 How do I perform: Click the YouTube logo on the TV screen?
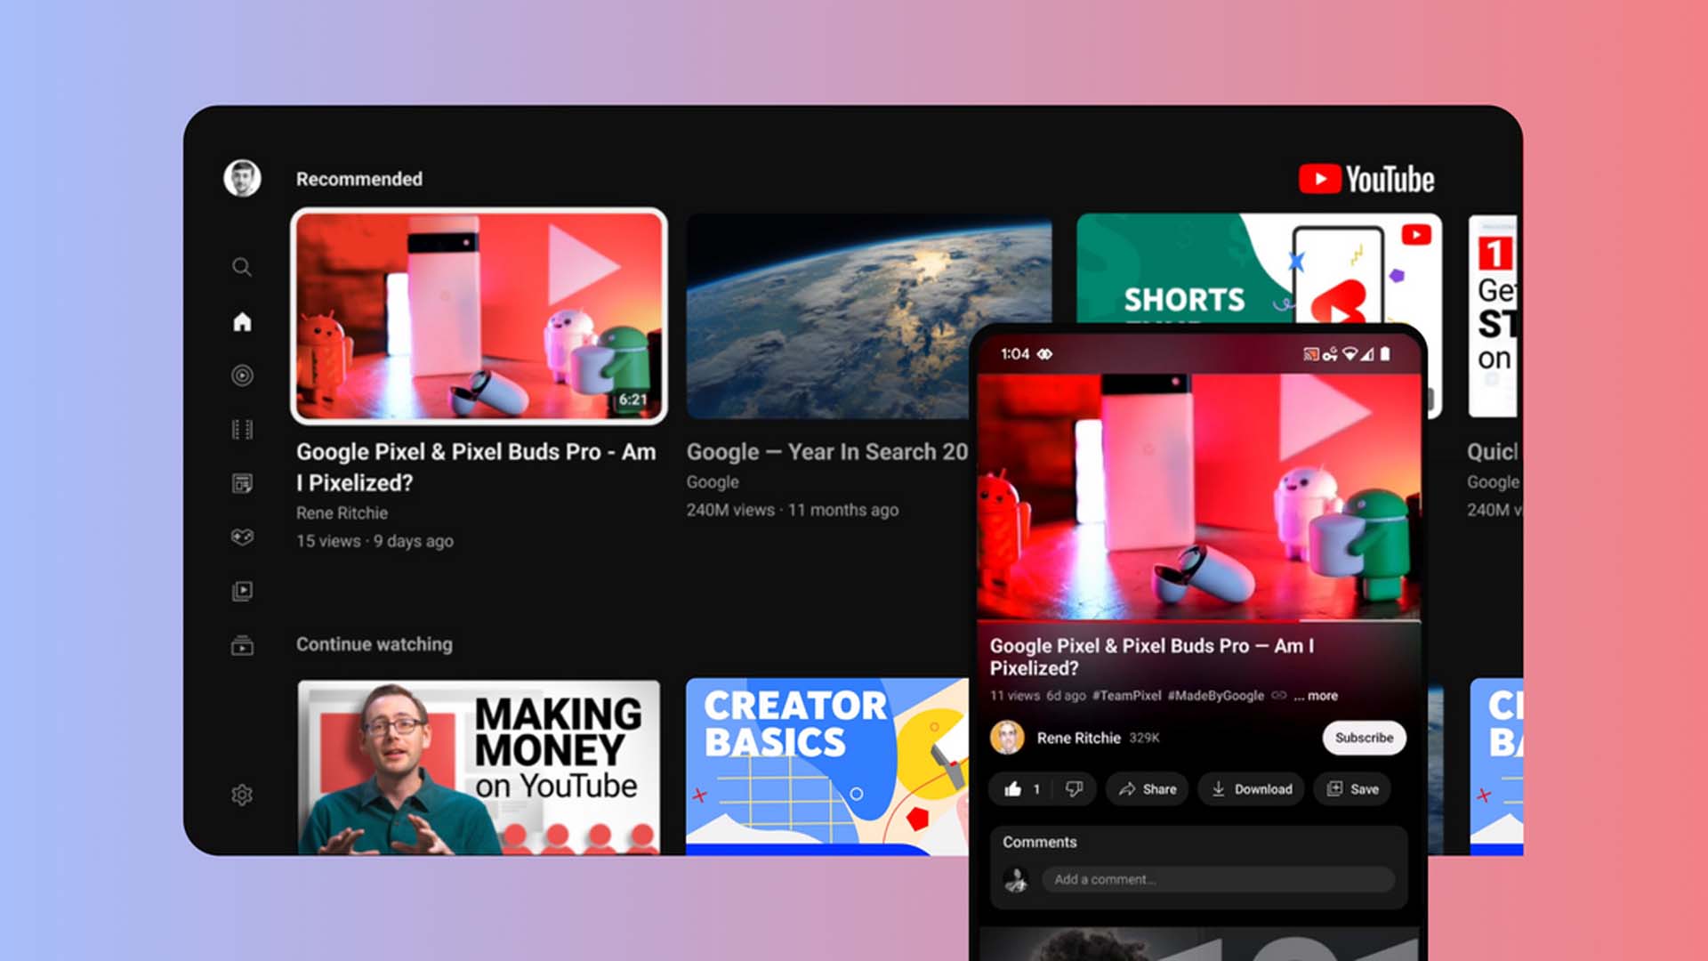tap(1366, 179)
